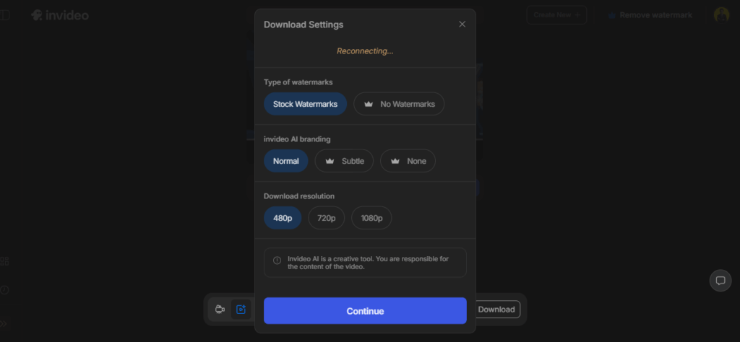740x342 pixels.
Task: Click the Download button behind dialog
Action: point(496,310)
